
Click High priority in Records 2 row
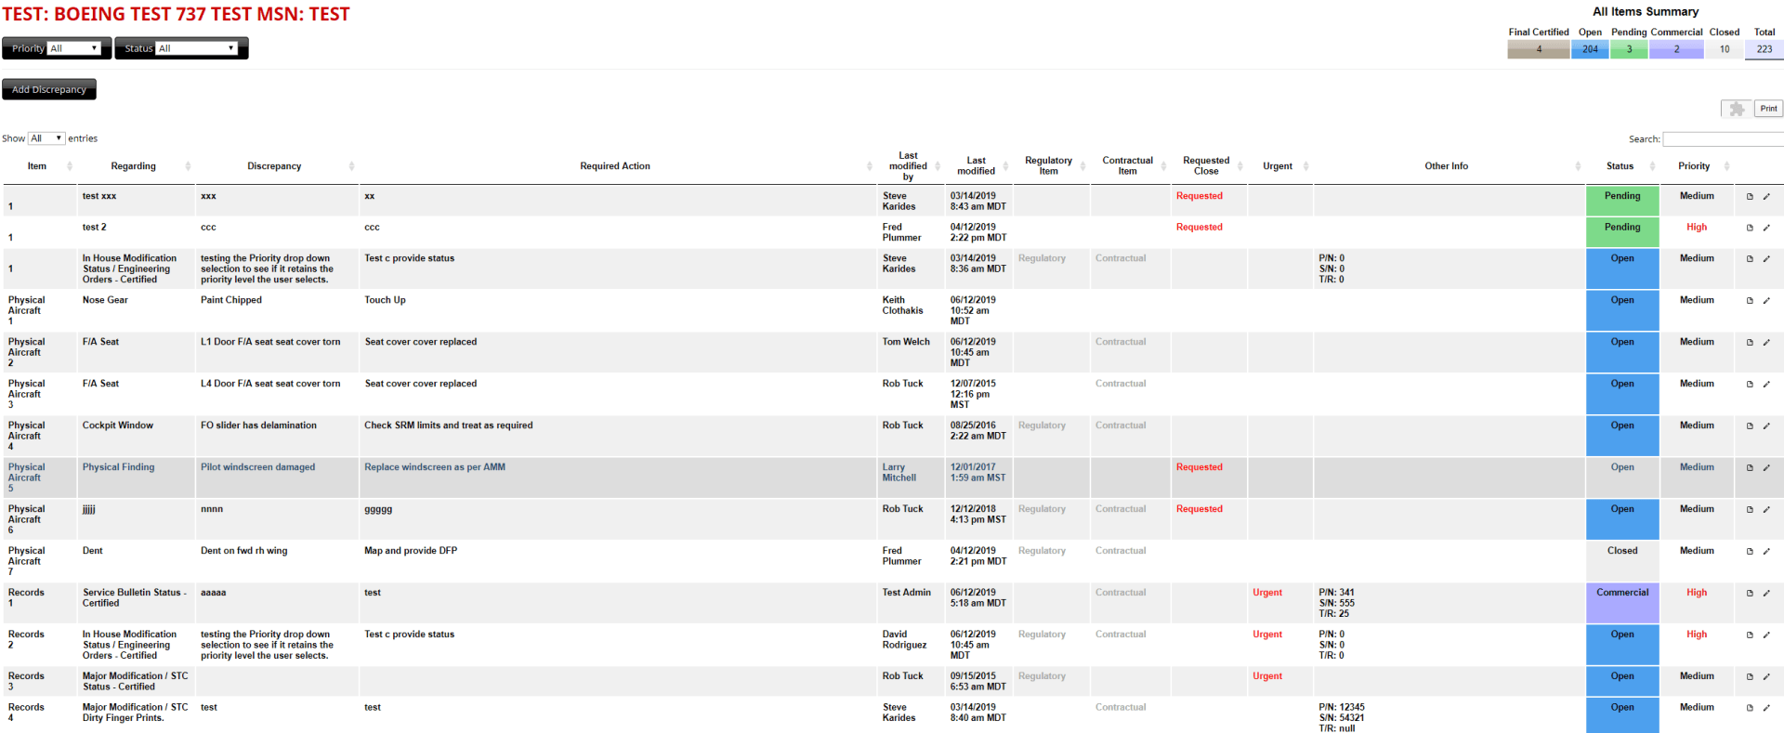coord(1697,635)
